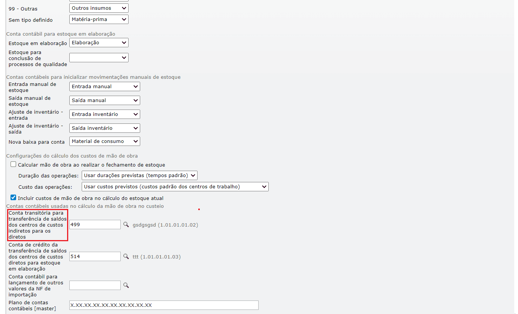Open the 99 - Outras dropdown
This screenshot has width=518, height=314.
coord(99,8)
